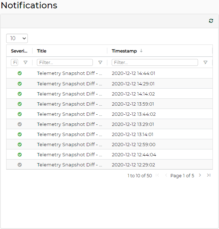Refresh the notifications list
Image resolution: width=219 pixels, height=229 pixels.
pyautogui.click(x=211, y=21)
